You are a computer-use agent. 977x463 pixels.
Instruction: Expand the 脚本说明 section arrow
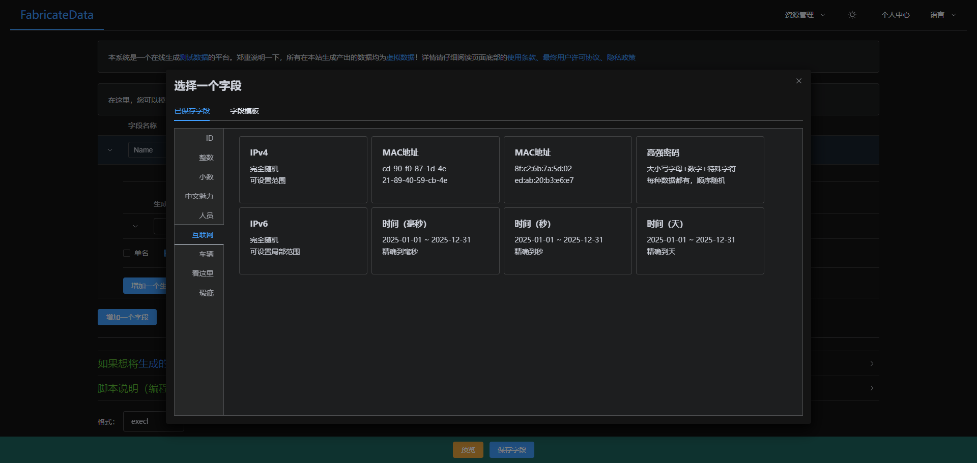(x=872, y=388)
